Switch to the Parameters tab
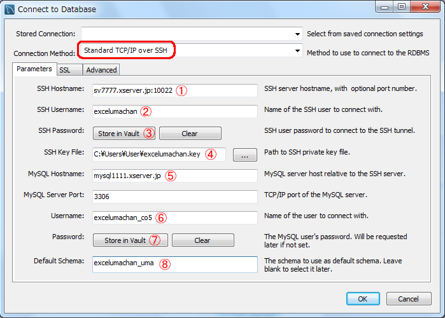Viewport: 445px width, 318px height. pyautogui.click(x=34, y=69)
